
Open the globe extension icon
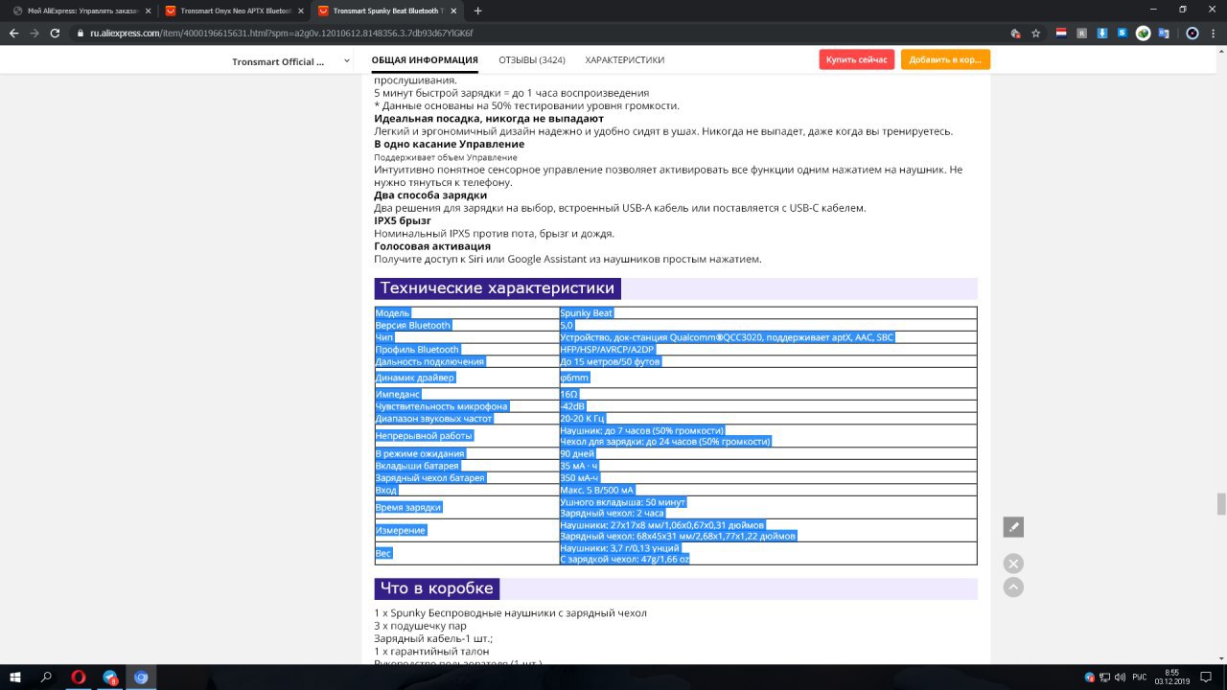point(1144,33)
